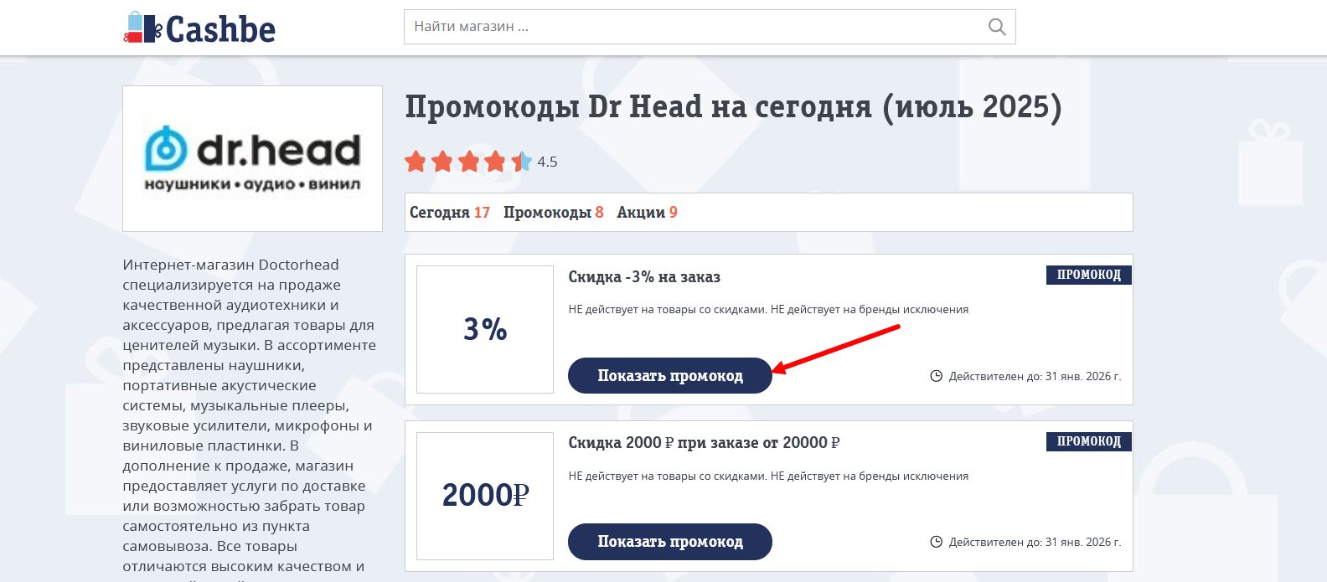Select the 'Акции 9' tab

647,213
